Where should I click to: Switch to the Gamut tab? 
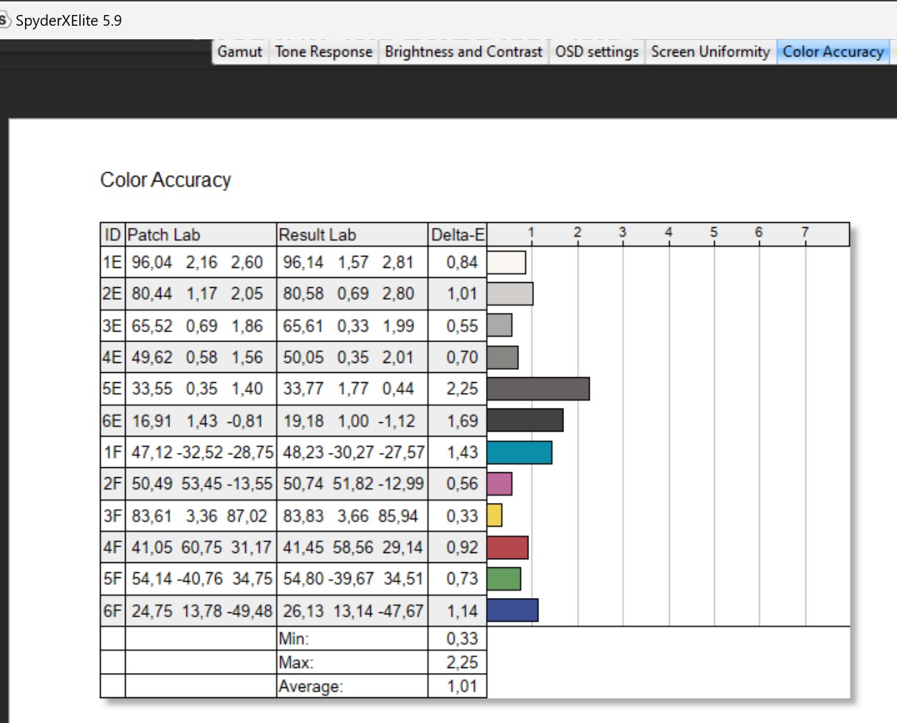[x=239, y=51]
